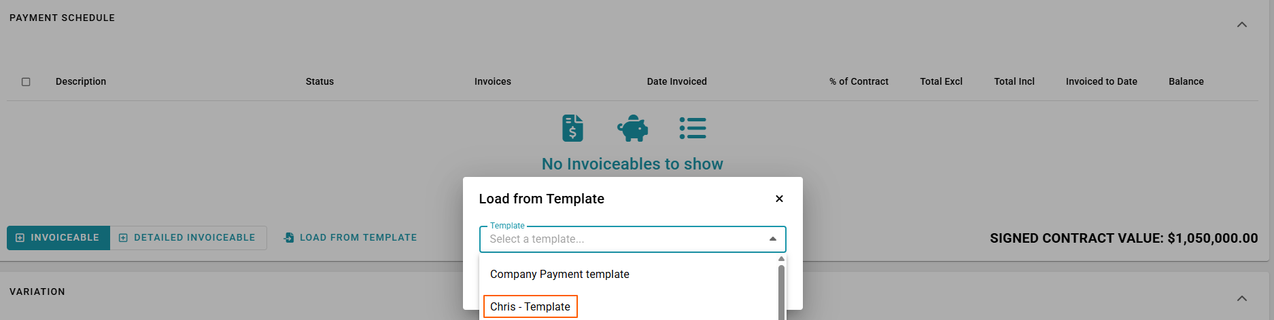Click the Load From Template file icon
The width and height of the screenshot is (1274, 320).
point(289,238)
